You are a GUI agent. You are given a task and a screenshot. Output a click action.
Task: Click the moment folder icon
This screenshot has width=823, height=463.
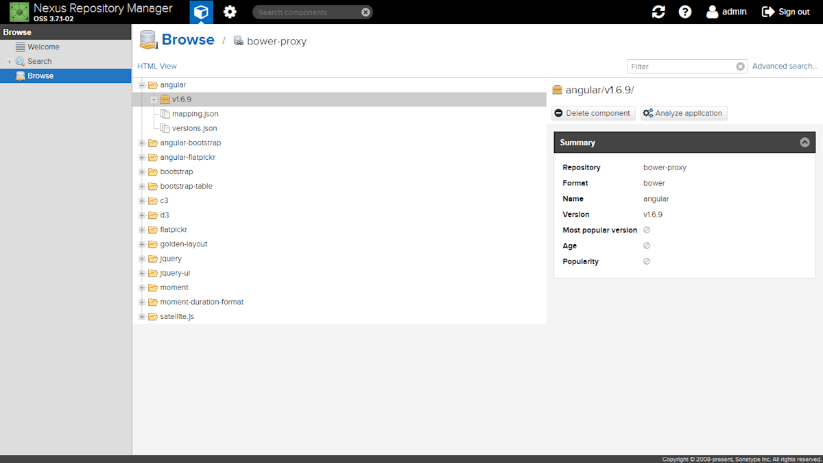(153, 287)
